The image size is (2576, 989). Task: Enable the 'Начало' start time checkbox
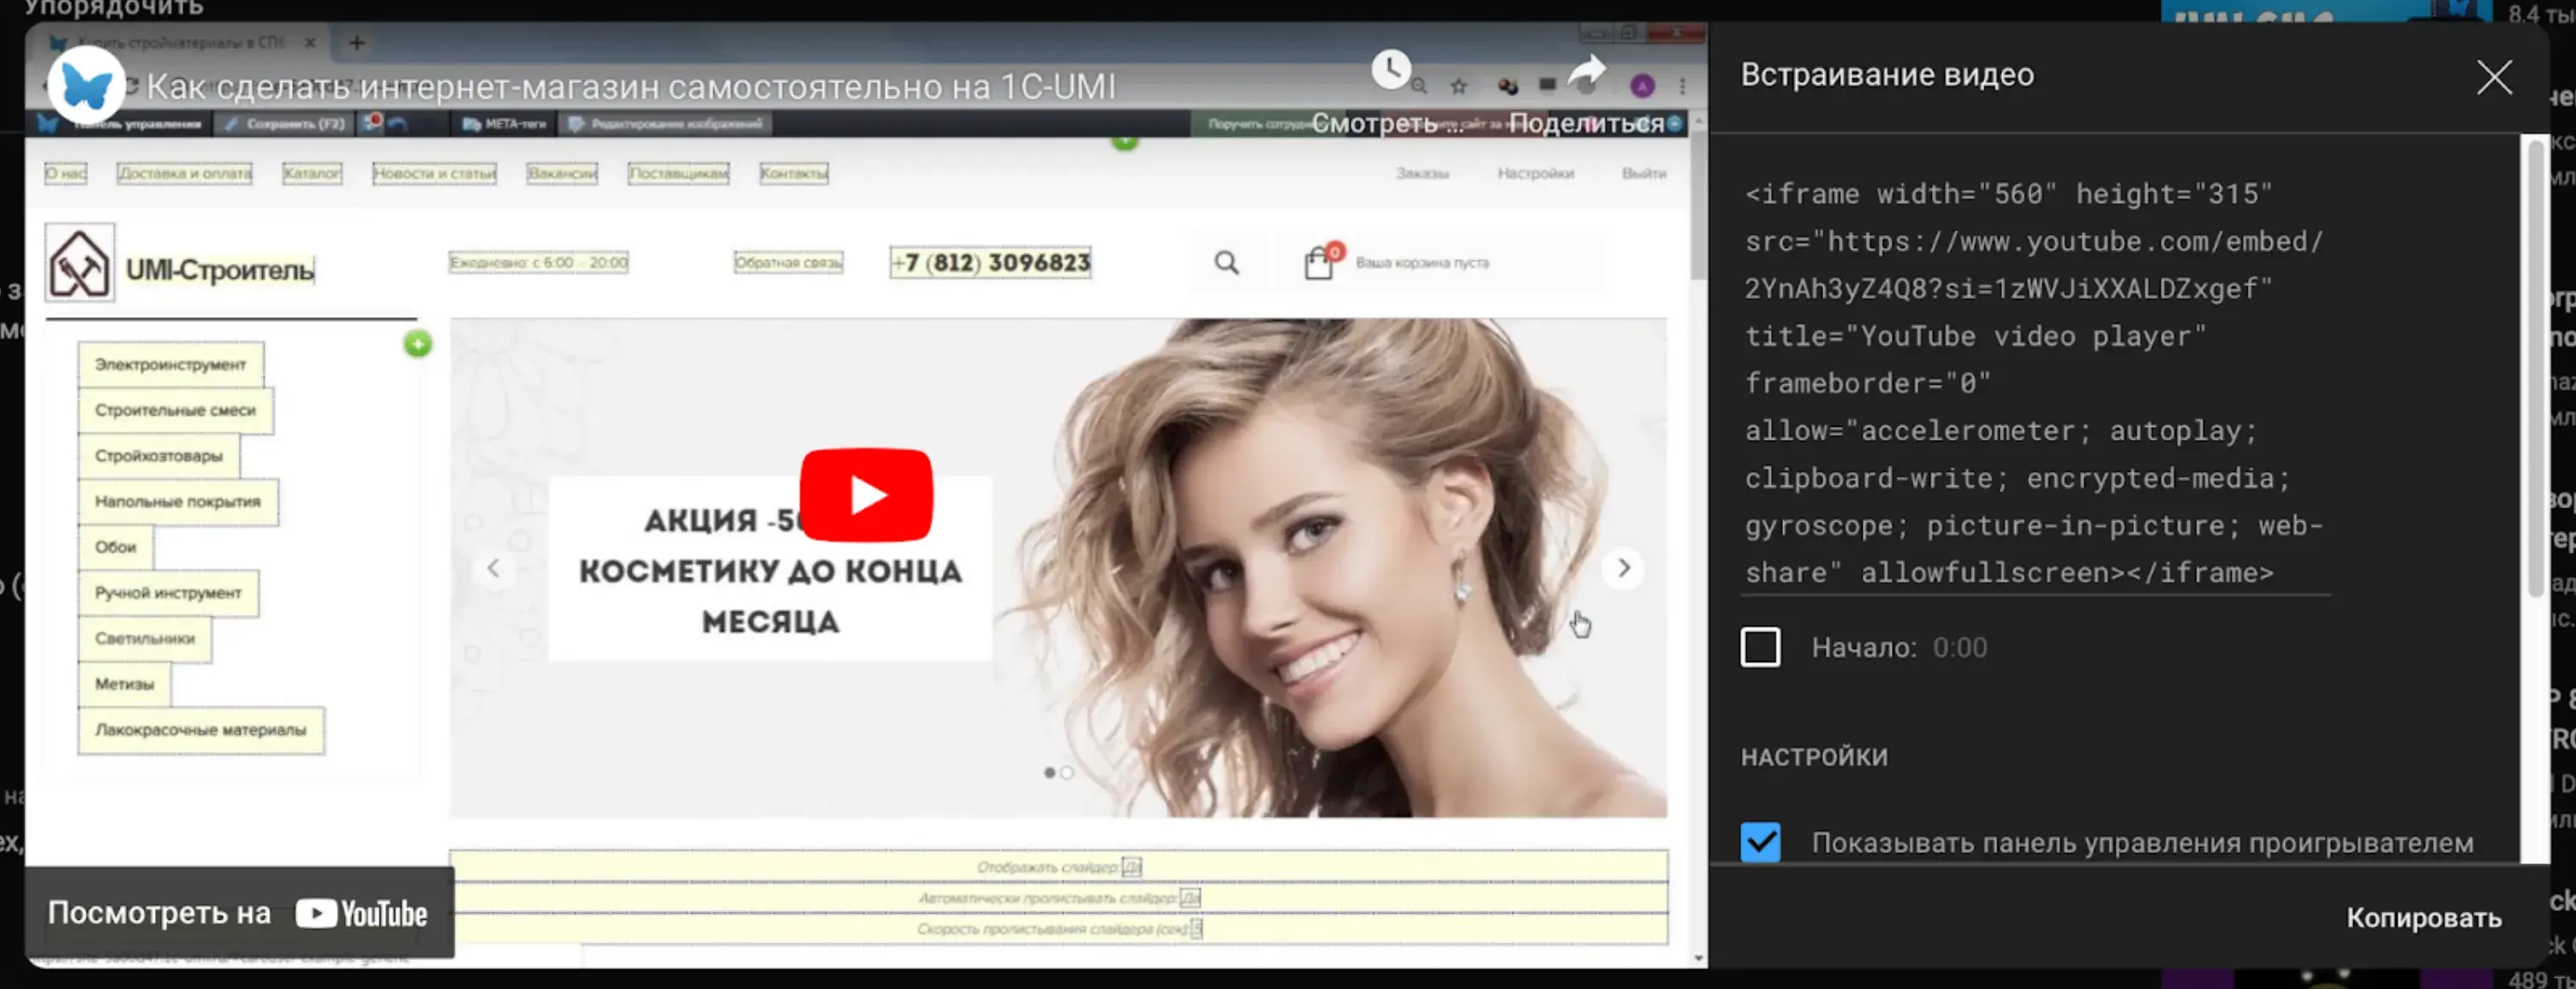[x=1760, y=648]
